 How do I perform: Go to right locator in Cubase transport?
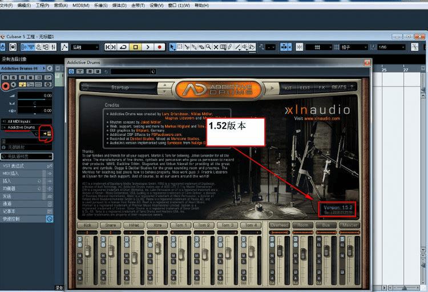click(x=114, y=47)
